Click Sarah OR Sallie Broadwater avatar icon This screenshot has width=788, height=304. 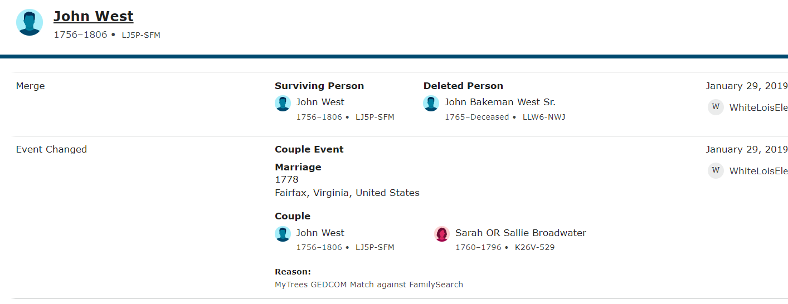[x=442, y=234]
